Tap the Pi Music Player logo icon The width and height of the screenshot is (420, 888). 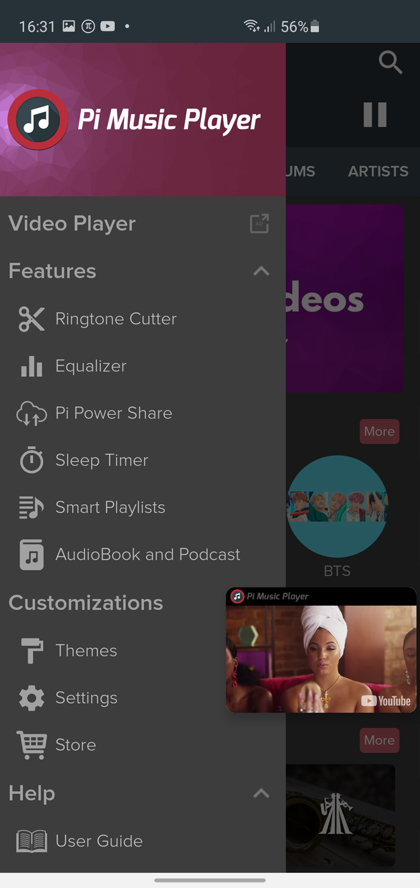pyautogui.click(x=38, y=119)
